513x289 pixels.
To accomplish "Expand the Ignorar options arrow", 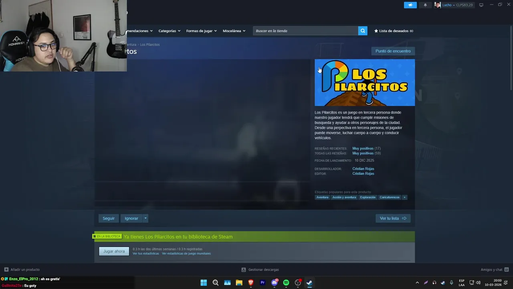I will click(x=145, y=218).
